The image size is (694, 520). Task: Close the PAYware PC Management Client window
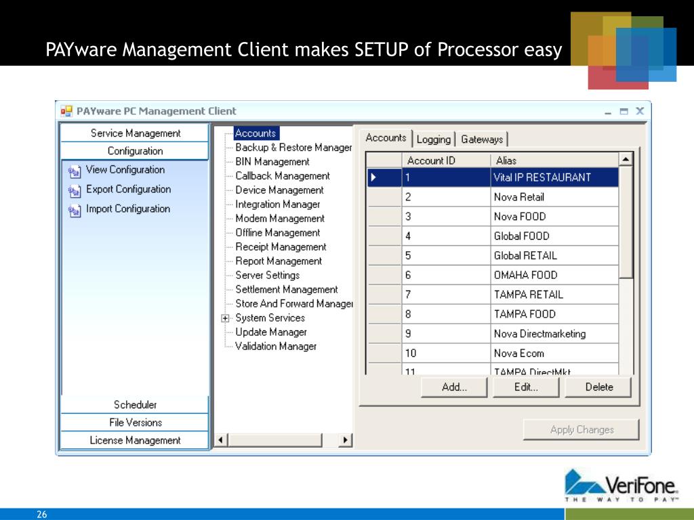[640, 111]
